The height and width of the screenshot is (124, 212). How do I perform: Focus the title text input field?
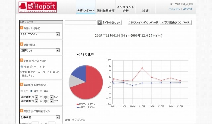pos(80,22)
